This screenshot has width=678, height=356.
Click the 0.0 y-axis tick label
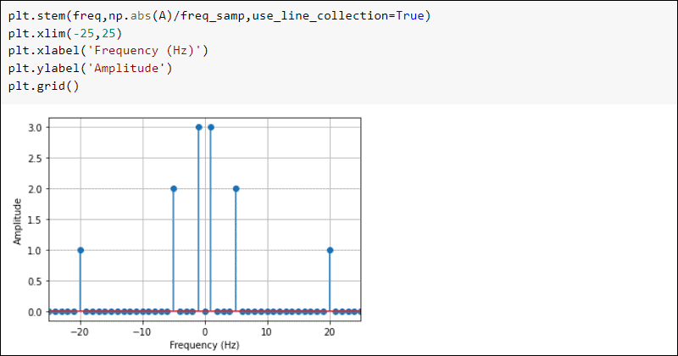(x=35, y=312)
